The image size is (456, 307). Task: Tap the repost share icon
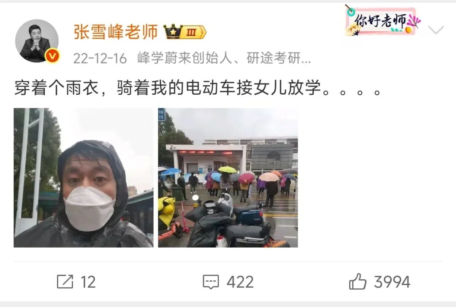pos(65,281)
